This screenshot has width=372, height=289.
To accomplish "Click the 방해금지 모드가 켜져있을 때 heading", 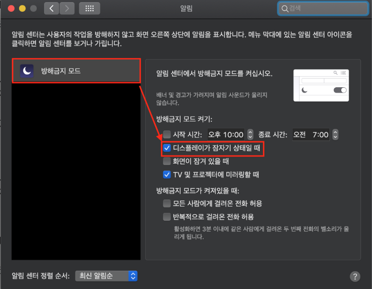I will click(198, 191).
